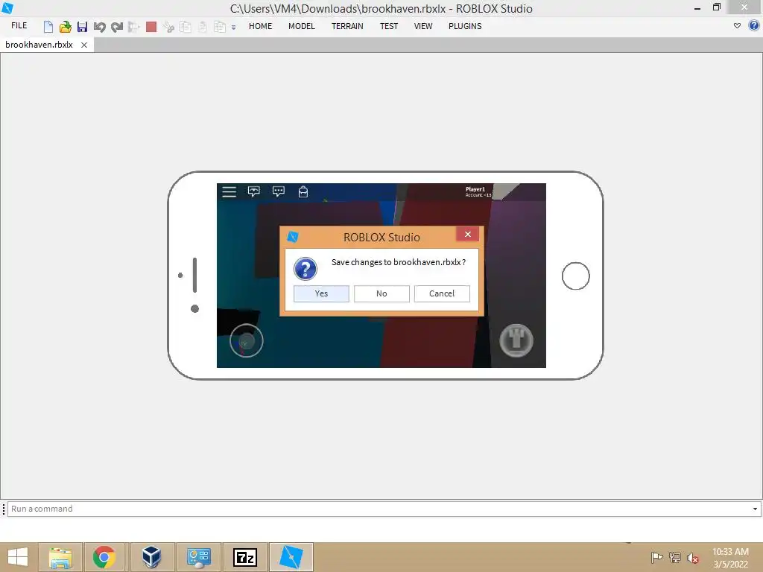Open the VIEW ribbon tab

tap(423, 26)
